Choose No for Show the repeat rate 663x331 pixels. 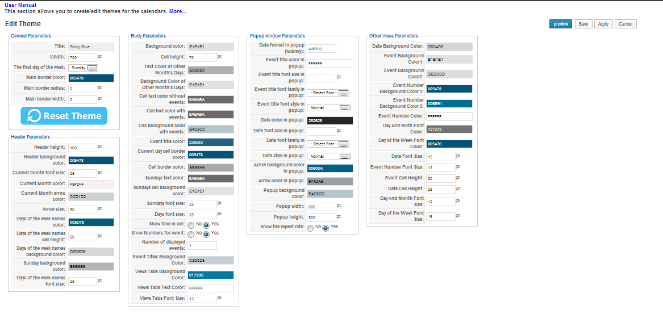(310, 228)
